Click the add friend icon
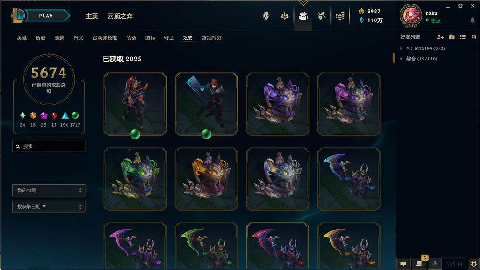The height and width of the screenshot is (270, 480). [x=440, y=37]
